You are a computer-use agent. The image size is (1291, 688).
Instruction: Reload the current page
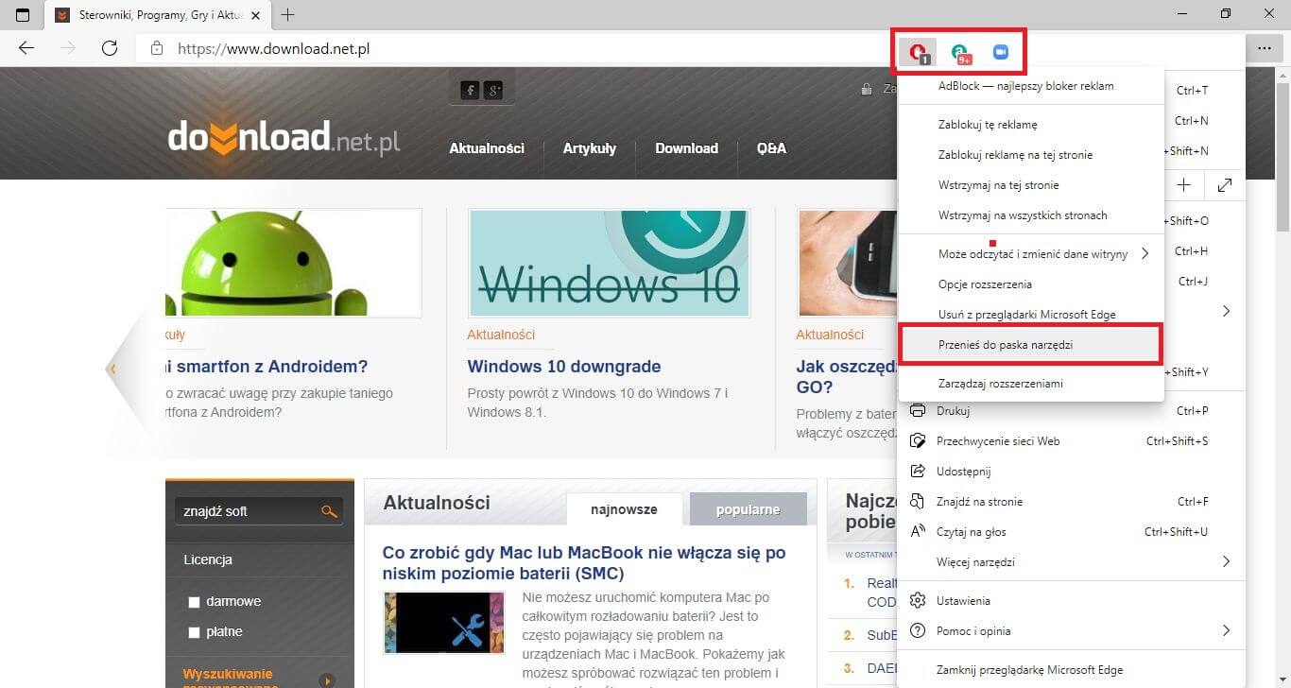(110, 48)
